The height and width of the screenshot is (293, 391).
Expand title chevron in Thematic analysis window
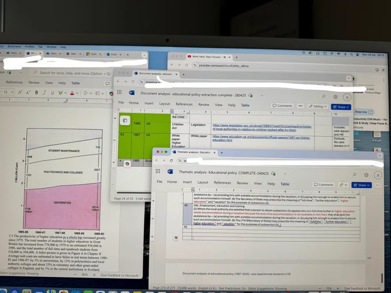pos(285,174)
